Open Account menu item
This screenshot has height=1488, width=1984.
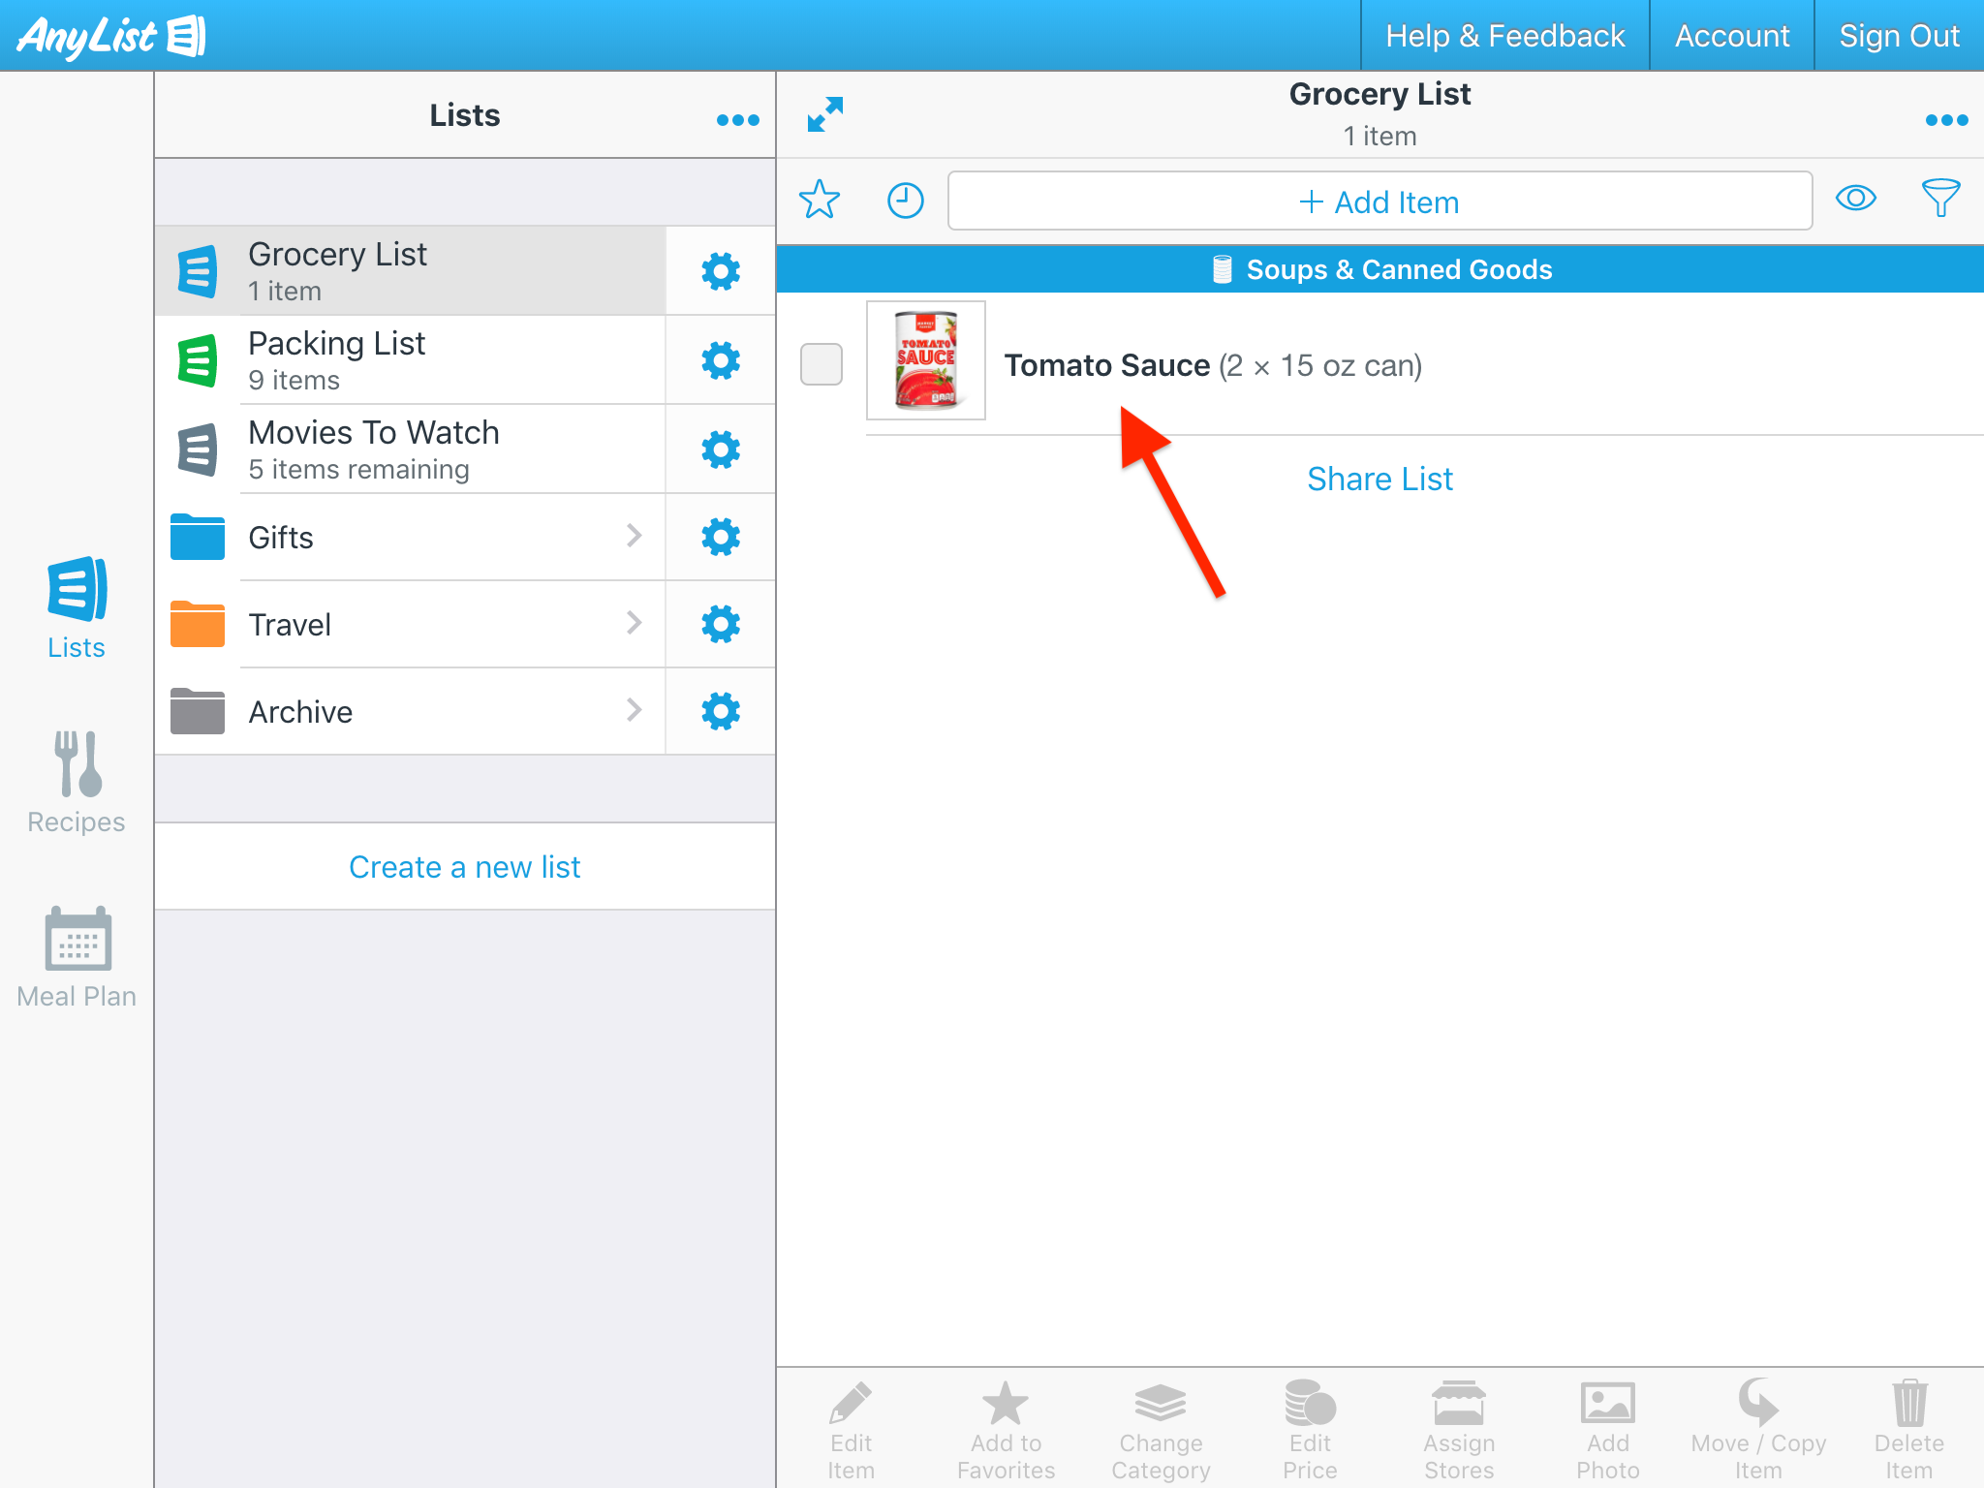tap(1731, 36)
